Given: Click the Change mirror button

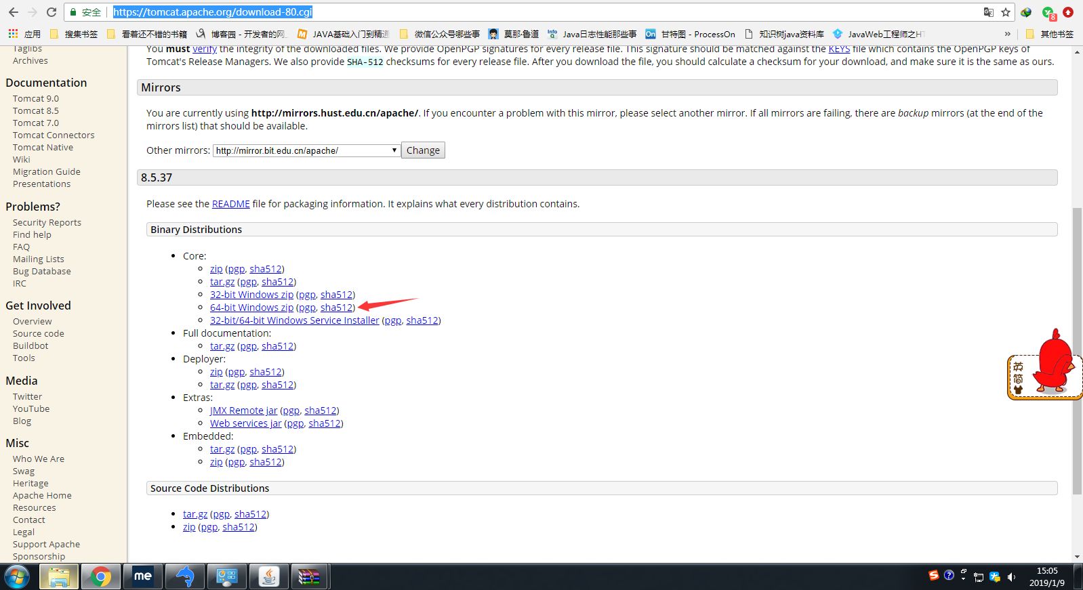Looking at the screenshot, I should tap(424, 150).
